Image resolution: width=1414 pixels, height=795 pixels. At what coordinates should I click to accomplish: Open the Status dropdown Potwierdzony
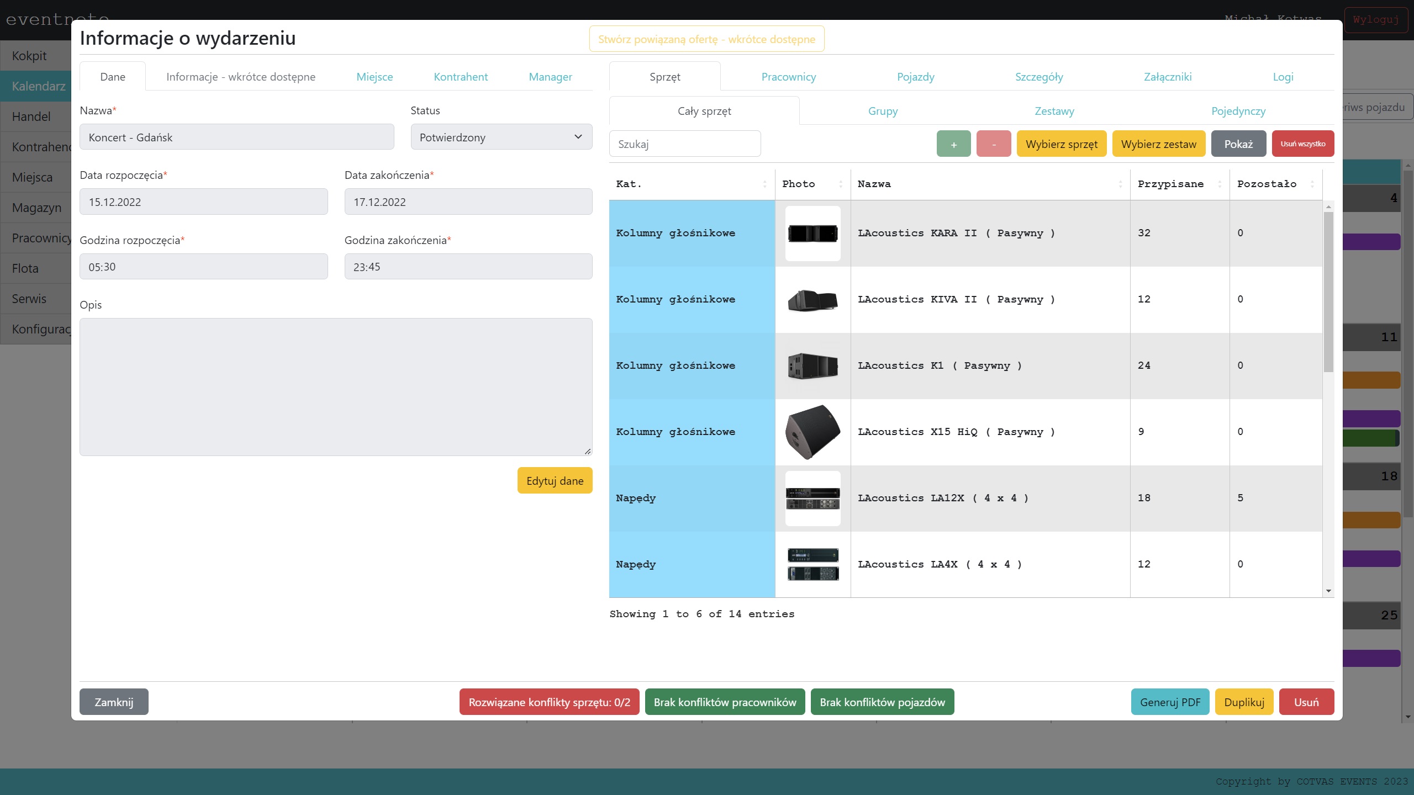(x=501, y=137)
